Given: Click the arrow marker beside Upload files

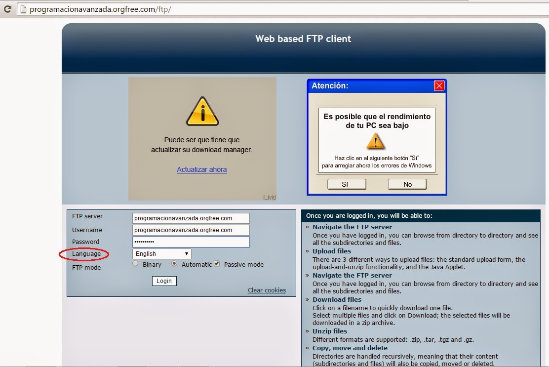Looking at the screenshot, I should (306, 251).
